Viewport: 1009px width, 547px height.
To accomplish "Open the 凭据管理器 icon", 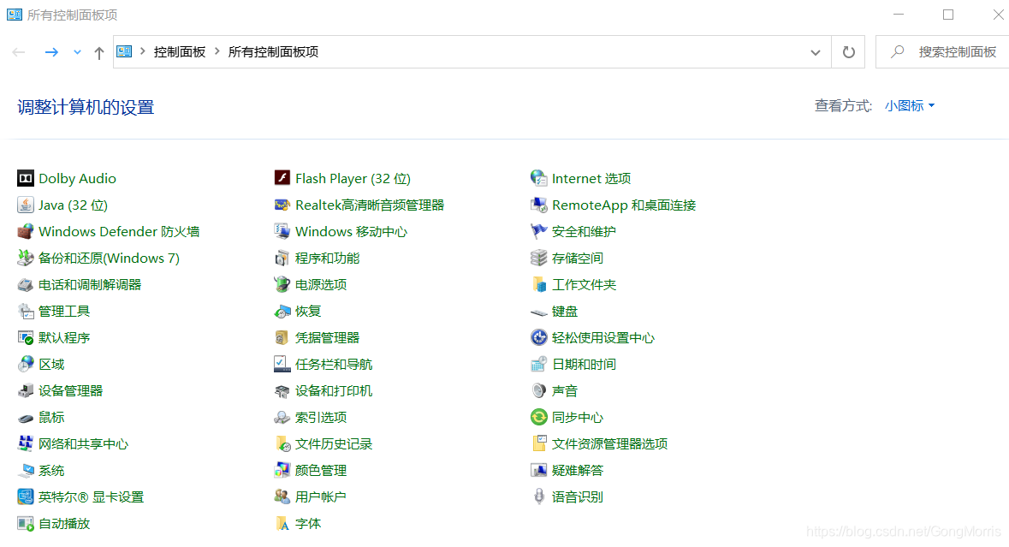I will coord(282,337).
